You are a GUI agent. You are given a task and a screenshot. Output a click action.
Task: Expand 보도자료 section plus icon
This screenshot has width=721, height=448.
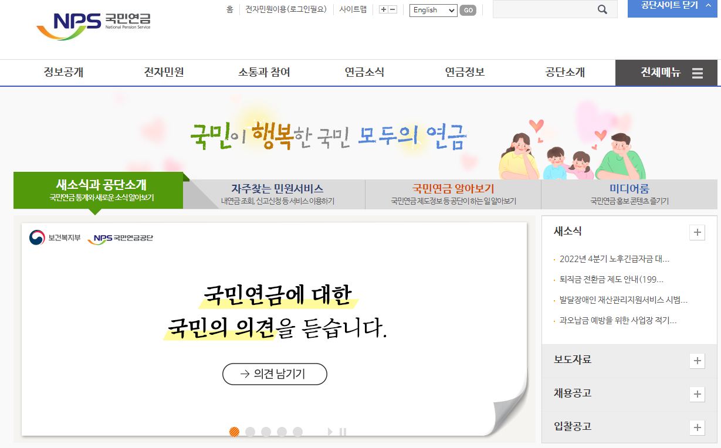point(697,361)
